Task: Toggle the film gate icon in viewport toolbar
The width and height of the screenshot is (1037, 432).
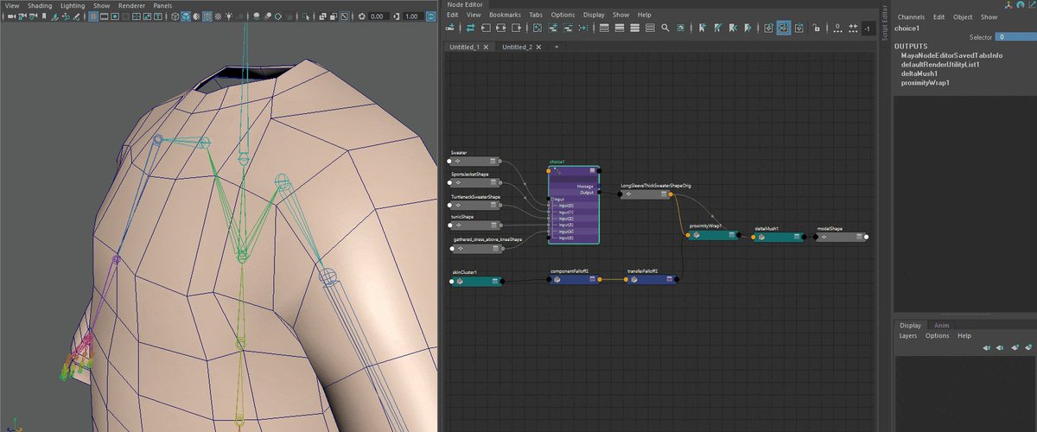Action: pos(105,16)
